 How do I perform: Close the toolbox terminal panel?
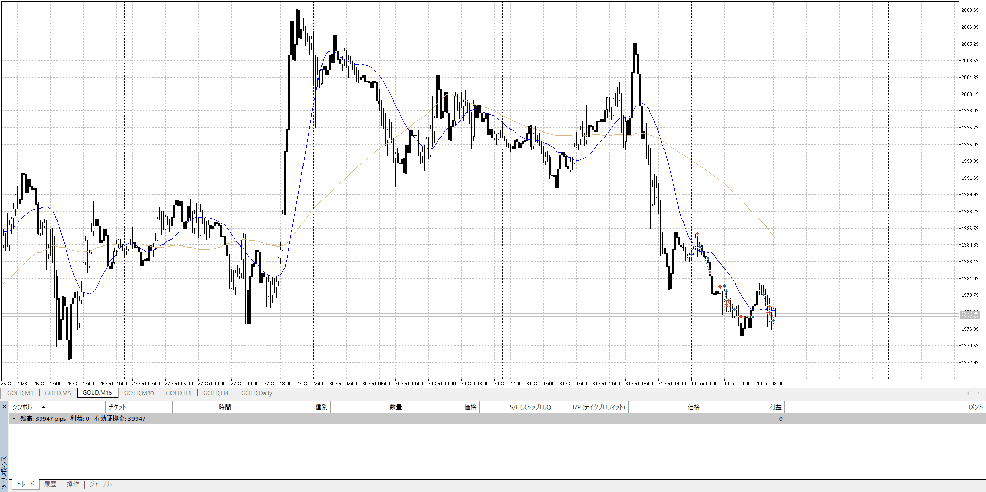pyautogui.click(x=4, y=407)
